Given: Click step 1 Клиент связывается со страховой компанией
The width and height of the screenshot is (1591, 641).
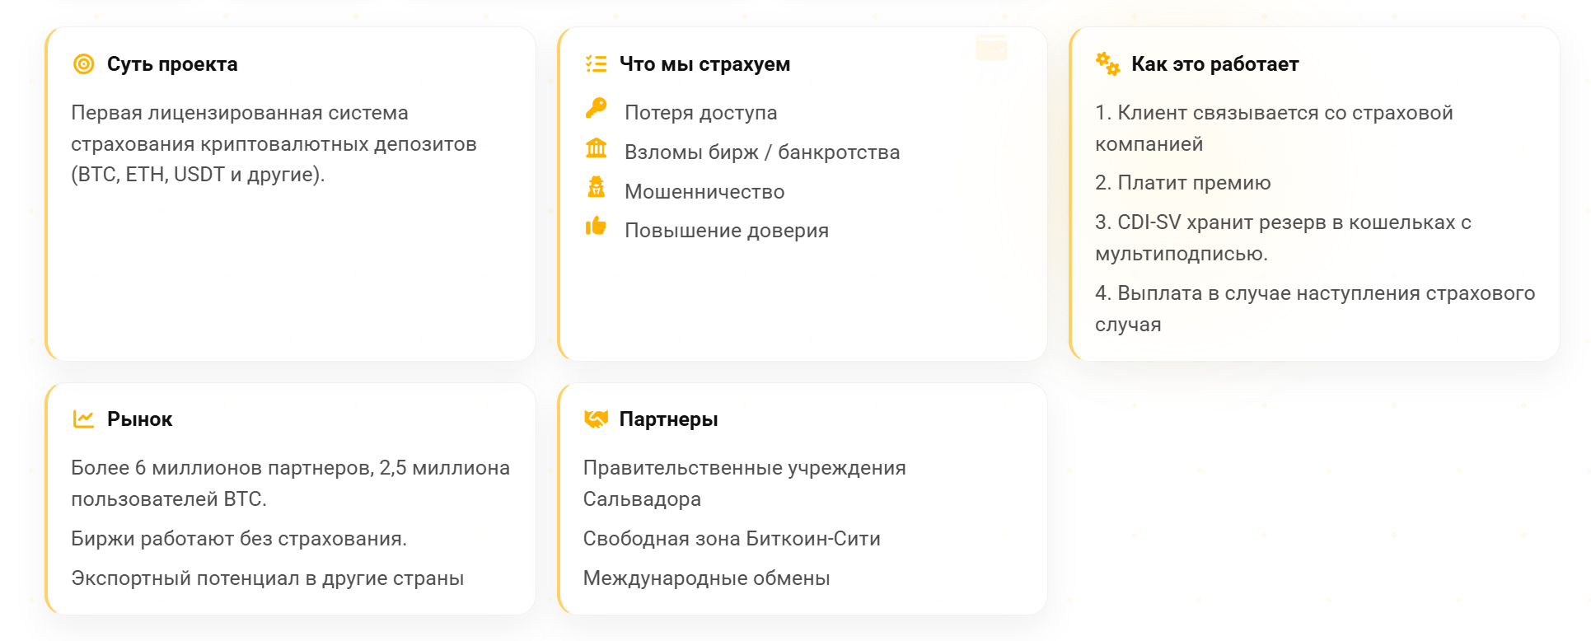Looking at the screenshot, I should point(1274,129).
